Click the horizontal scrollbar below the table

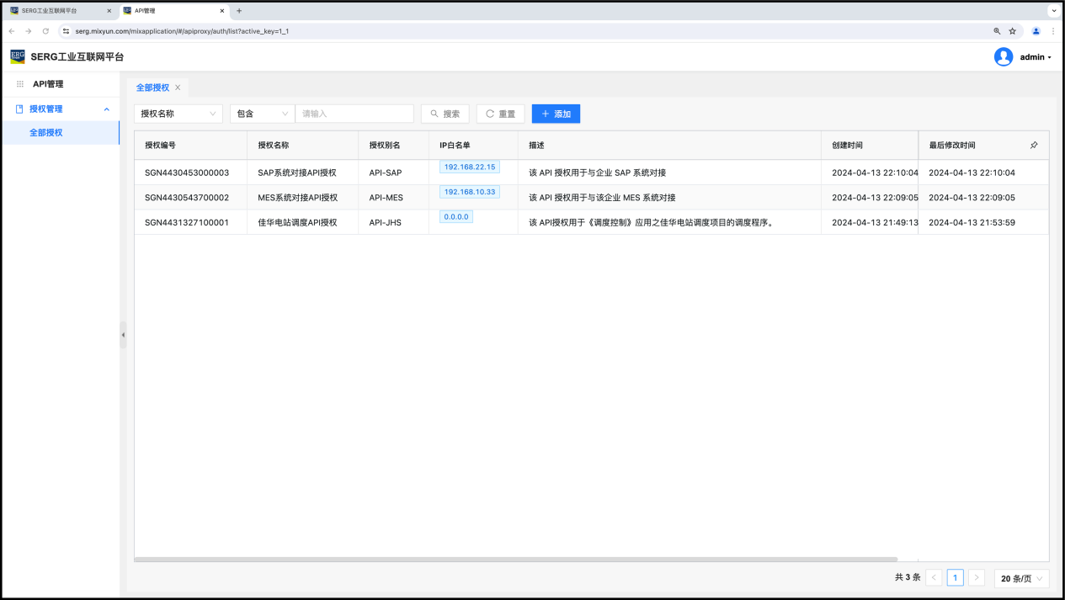[x=515, y=559]
